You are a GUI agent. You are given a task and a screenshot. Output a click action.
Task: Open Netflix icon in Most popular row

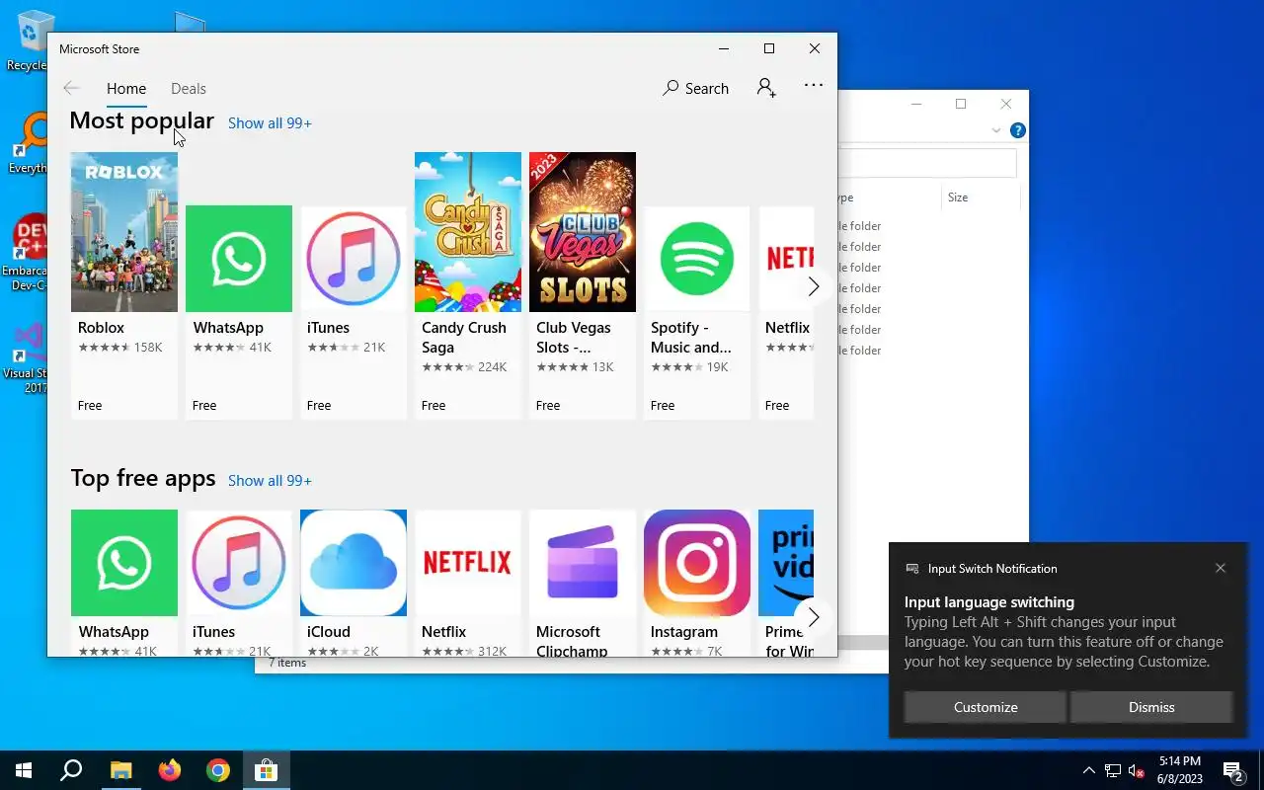point(786,259)
